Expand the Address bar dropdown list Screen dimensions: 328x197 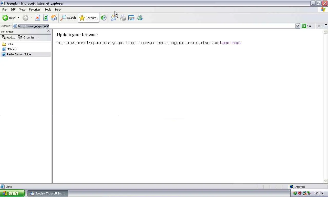[298, 26]
